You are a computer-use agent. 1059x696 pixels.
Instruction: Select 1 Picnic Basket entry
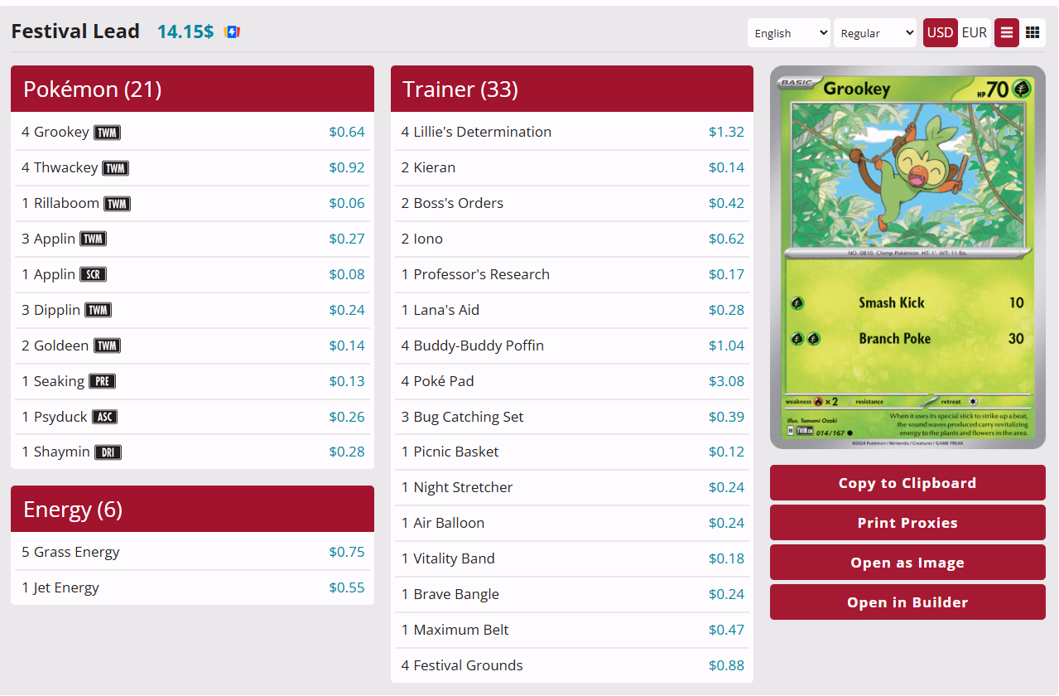point(572,452)
